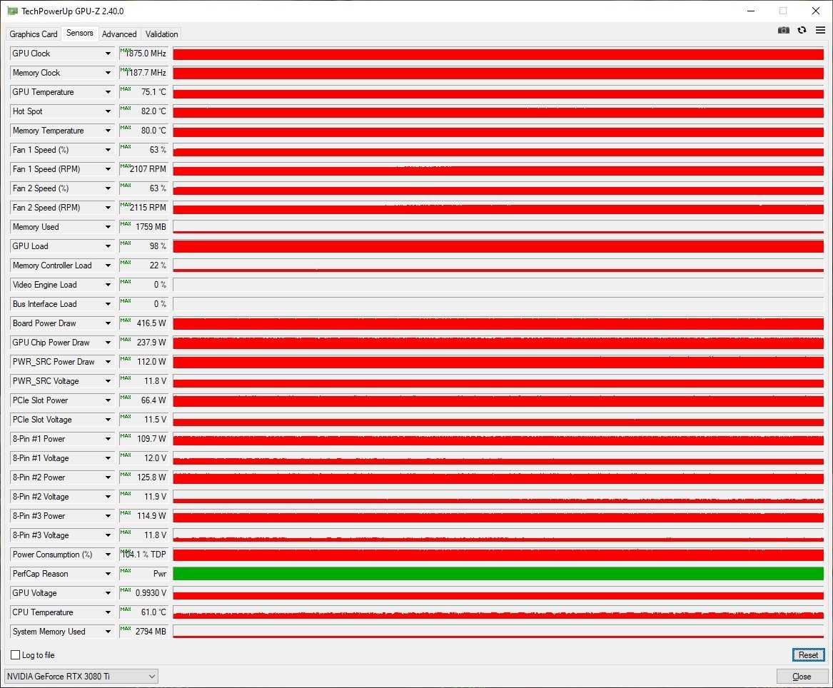
Task: Switch to the Graphics Card tab
Action: 34,34
